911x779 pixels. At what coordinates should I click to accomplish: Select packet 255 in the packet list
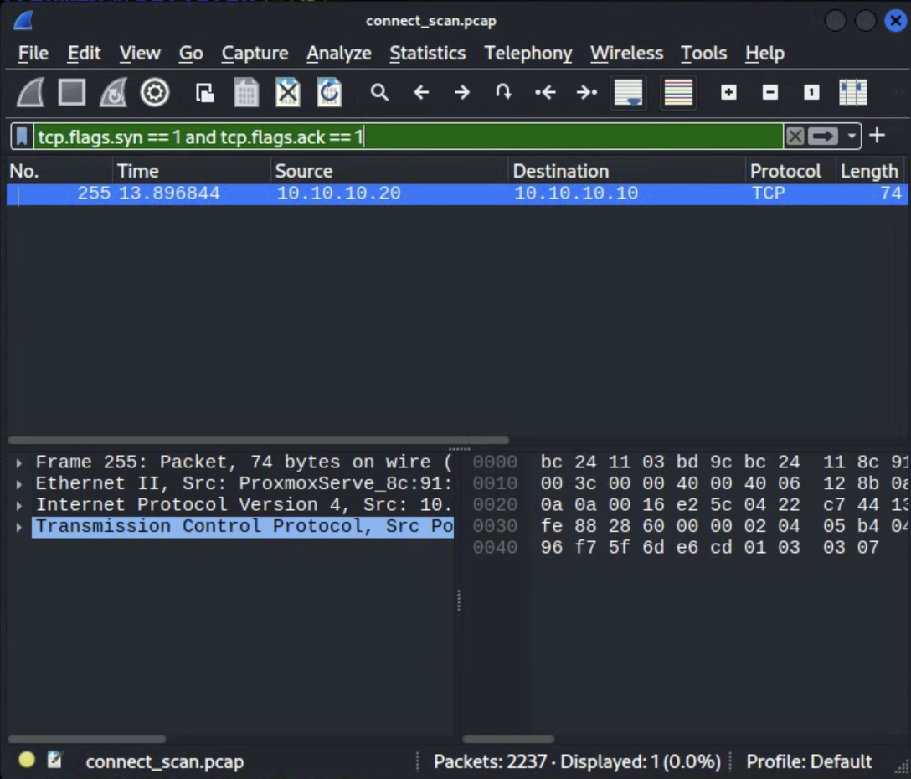coord(335,193)
